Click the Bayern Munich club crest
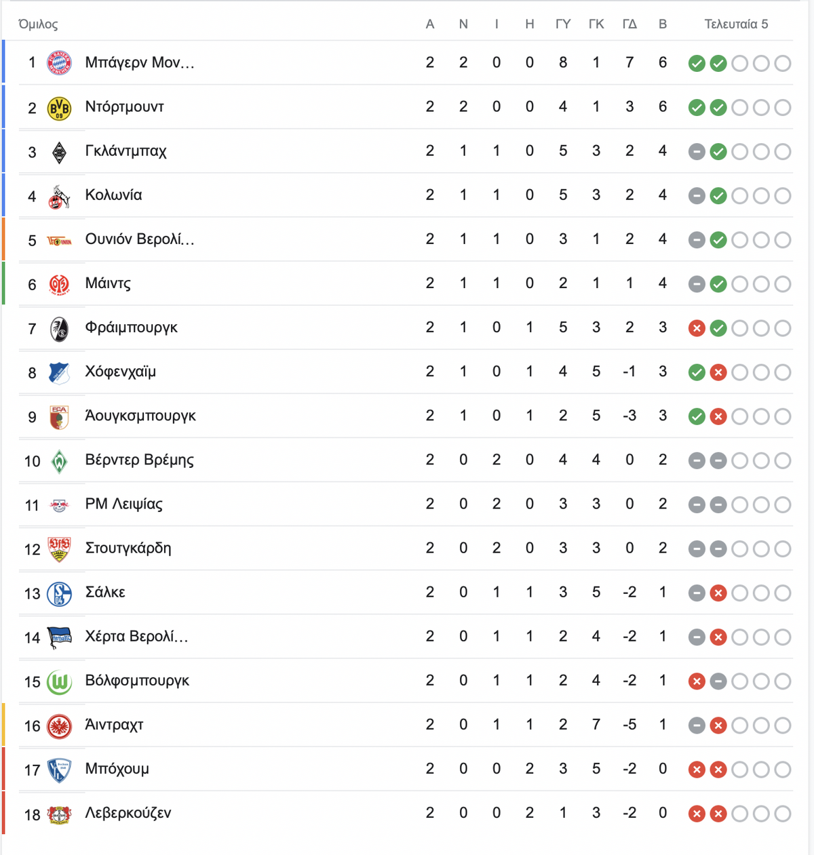This screenshot has height=855, width=814. click(x=59, y=63)
